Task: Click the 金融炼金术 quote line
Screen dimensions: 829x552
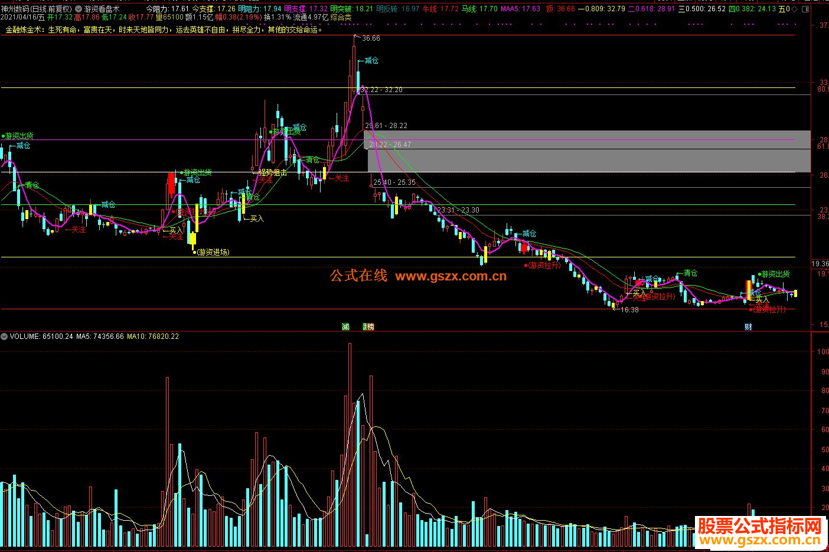Action: pyautogui.click(x=164, y=30)
